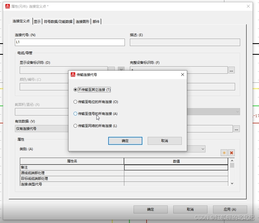259x223 pixels.
Task: Close the 传输连接代号 dialog with its X icon
Action: click(182, 75)
